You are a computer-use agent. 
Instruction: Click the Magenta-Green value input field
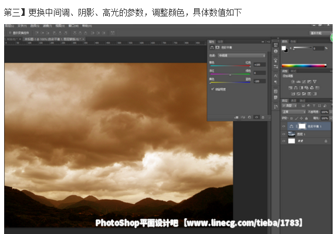pos(260,73)
